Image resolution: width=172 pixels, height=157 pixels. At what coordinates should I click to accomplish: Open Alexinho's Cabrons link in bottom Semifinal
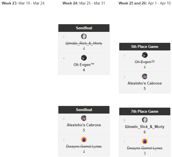click(84, 125)
